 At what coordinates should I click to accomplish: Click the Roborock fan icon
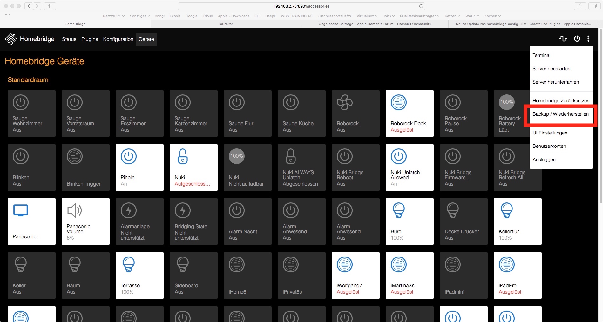coord(345,102)
